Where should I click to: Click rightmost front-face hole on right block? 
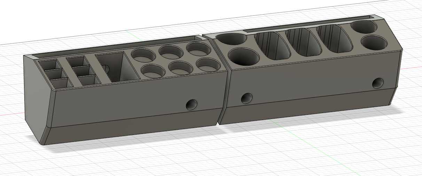(377, 83)
